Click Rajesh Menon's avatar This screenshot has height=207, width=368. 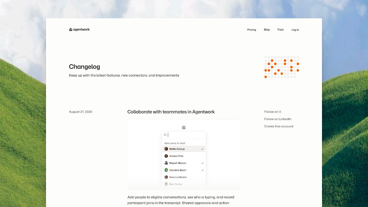(166, 163)
